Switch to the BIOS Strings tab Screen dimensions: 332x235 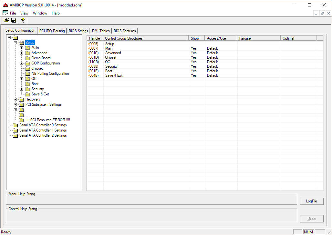pyautogui.click(x=78, y=31)
